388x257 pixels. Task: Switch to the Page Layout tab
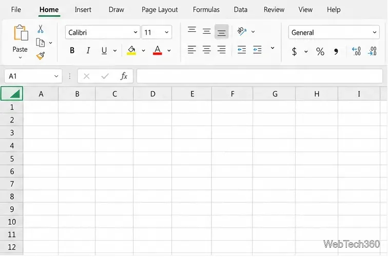point(160,10)
